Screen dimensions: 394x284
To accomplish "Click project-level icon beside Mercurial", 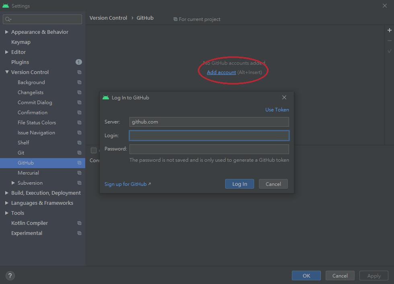I will pos(79,173).
